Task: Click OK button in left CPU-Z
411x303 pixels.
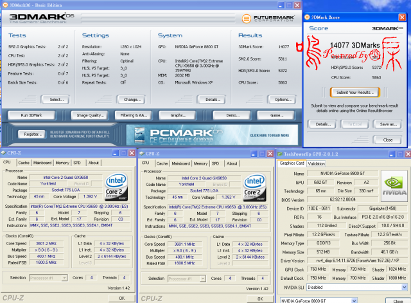Action: 122,298
